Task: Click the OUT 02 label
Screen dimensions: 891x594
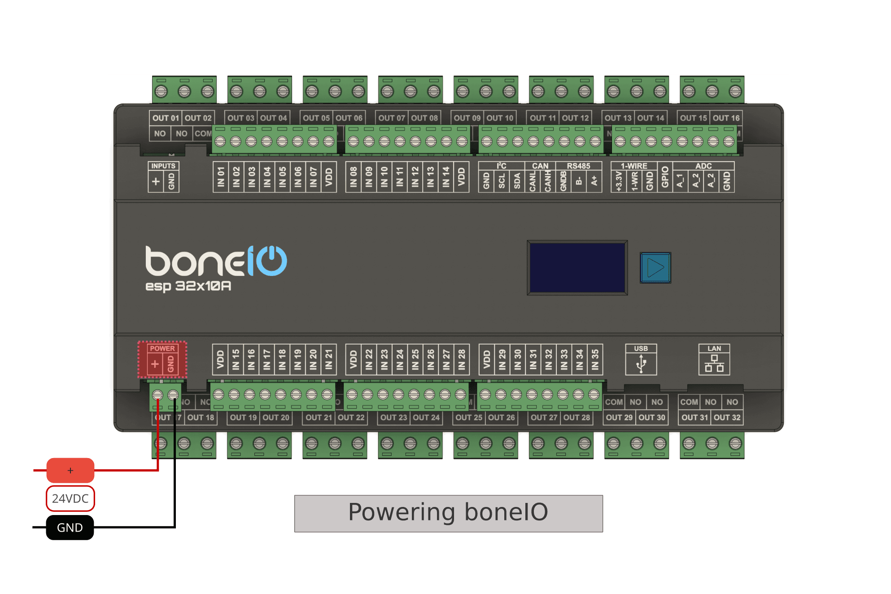Action: tap(198, 118)
